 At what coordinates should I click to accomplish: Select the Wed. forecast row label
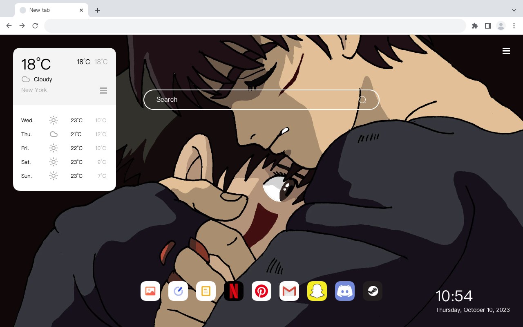tap(27, 120)
